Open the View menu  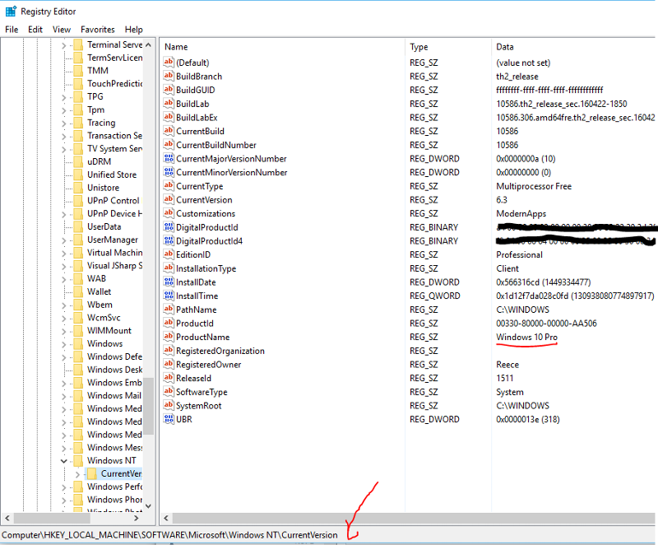click(x=61, y=30)
